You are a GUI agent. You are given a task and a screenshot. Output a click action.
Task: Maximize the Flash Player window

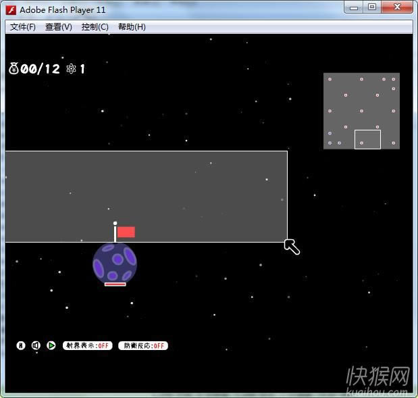click(x=372, y=7)
